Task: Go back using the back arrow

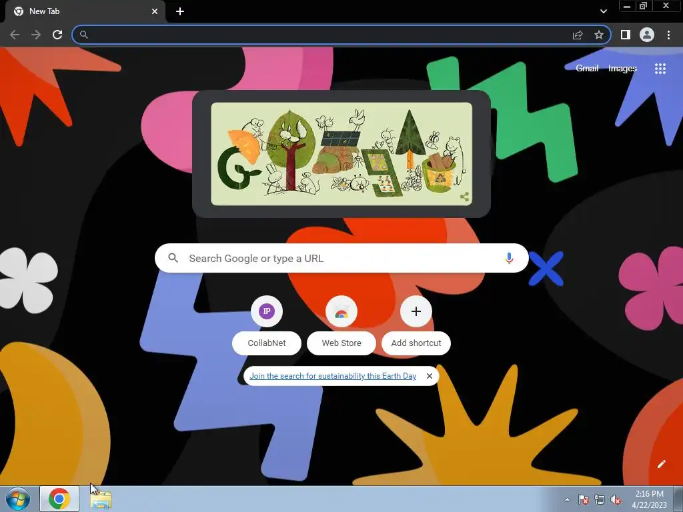Action: click(x=15, y=35)
